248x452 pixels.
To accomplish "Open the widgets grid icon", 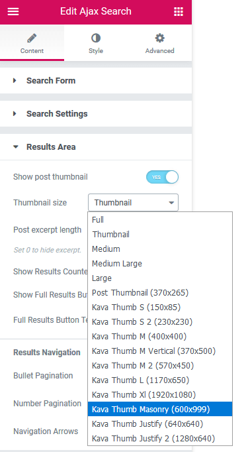I will click(179, 11).
